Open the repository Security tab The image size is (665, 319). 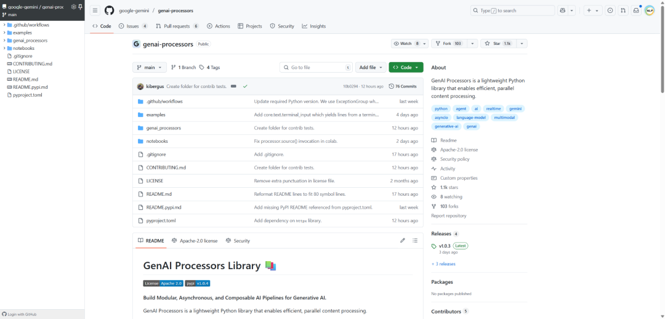(x=282, y=26)
